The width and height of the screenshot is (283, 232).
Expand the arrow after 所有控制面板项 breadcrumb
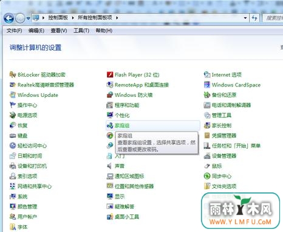pyautogui.click(x=117, y=18)
